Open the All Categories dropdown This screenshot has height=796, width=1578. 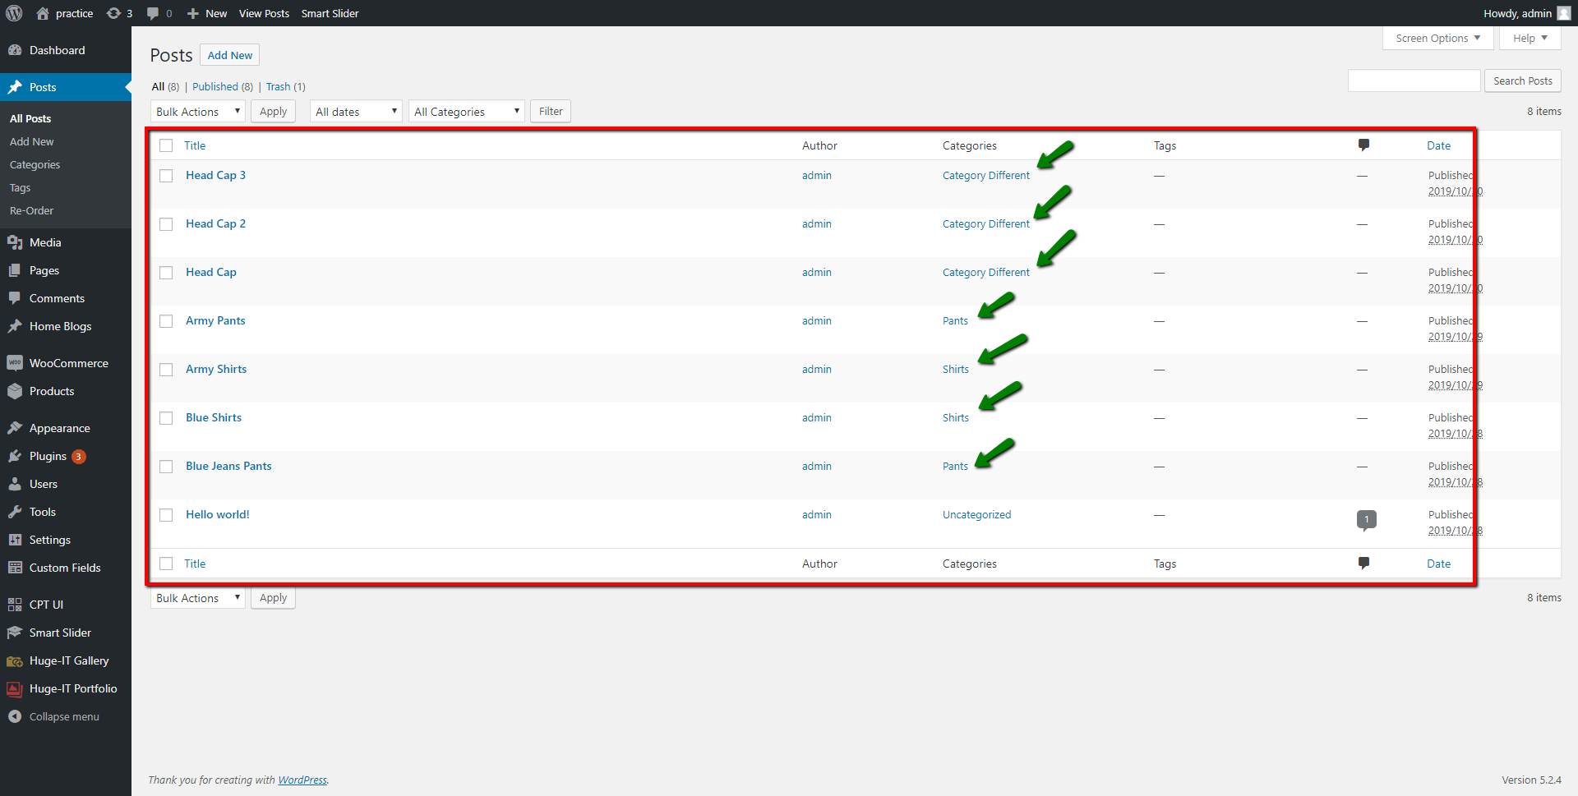pos(466,112)
